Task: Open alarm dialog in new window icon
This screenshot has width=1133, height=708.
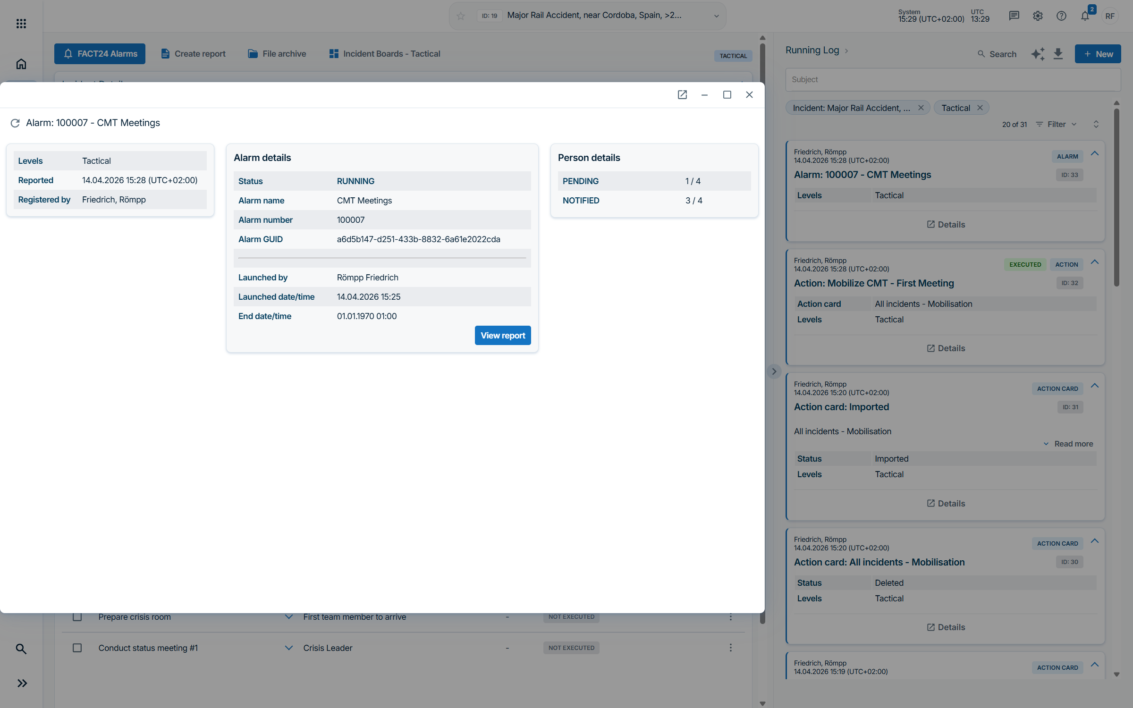Action: [x=682, y=95]
